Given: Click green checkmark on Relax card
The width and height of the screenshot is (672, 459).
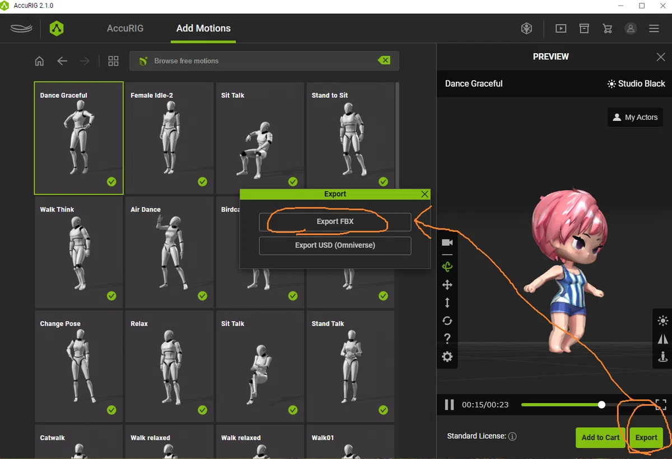Looking at the screenshot, I should click(202, 410).
